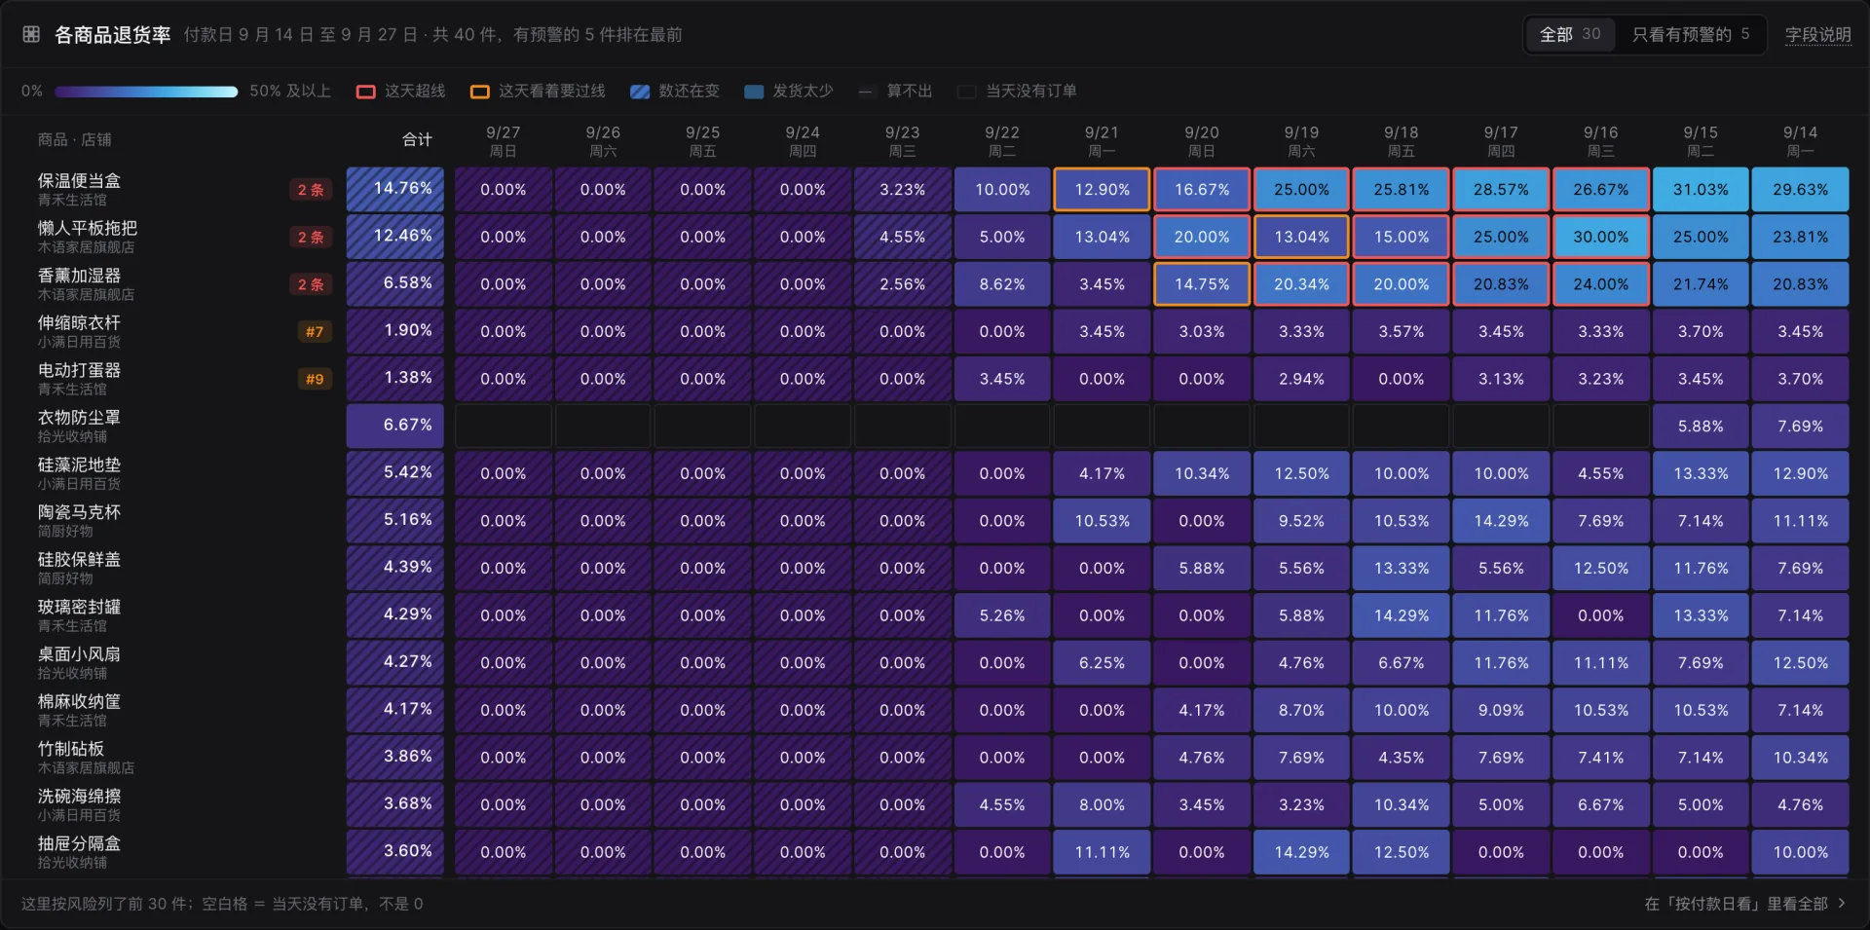Screen dimensions: 1870x930
Task: Click the 31.03% cell under 9/15
Action: point(1701,190)
